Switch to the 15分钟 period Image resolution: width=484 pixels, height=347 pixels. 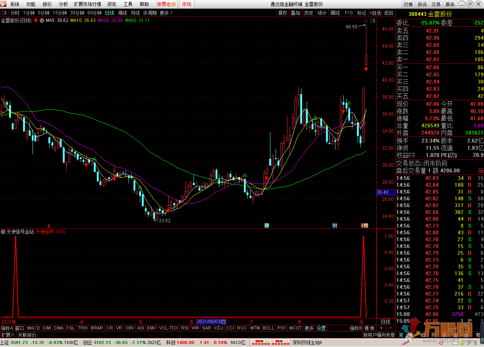pos(60,13)
